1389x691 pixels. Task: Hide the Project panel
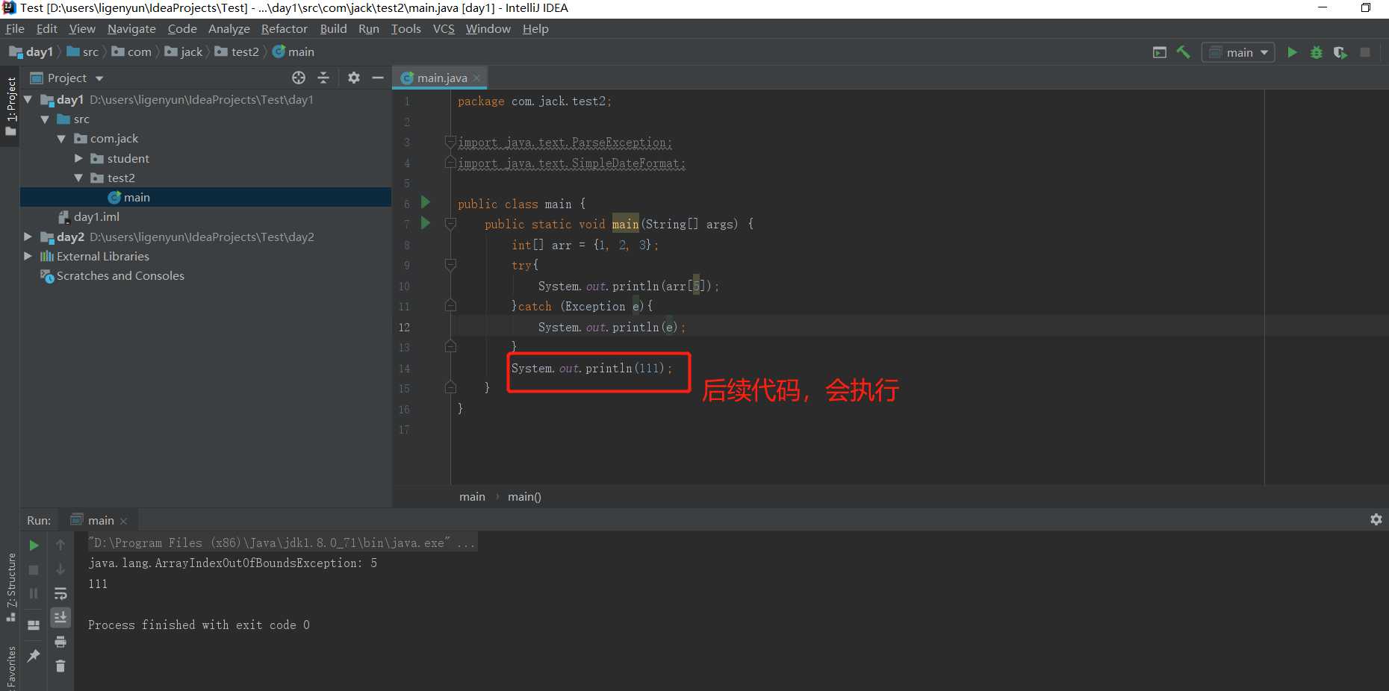pyautogui.click(x=378, y=78)
